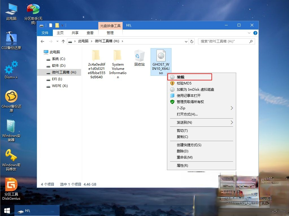Viewport: 289px width, 216px height.
Task: Launch the Dism++ desktop icon
Action: [x=11, y=70]
